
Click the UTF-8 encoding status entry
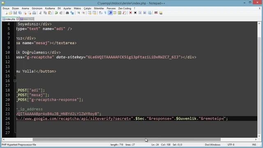[231, 145]
